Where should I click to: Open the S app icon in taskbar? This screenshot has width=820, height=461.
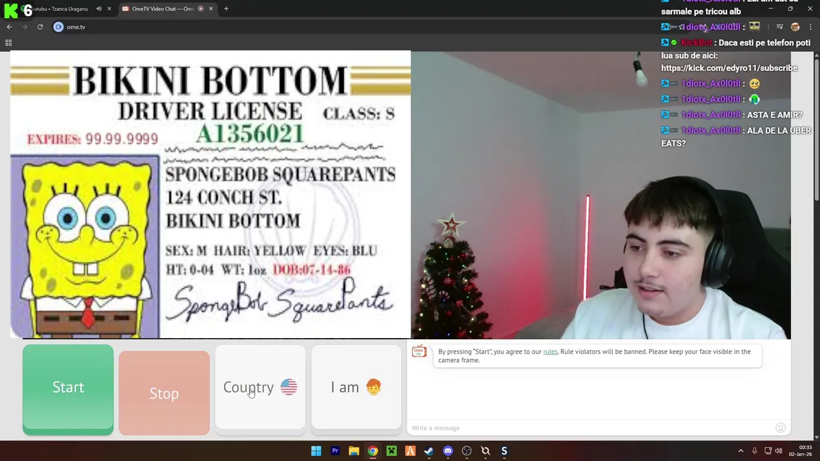click(504, 451)
